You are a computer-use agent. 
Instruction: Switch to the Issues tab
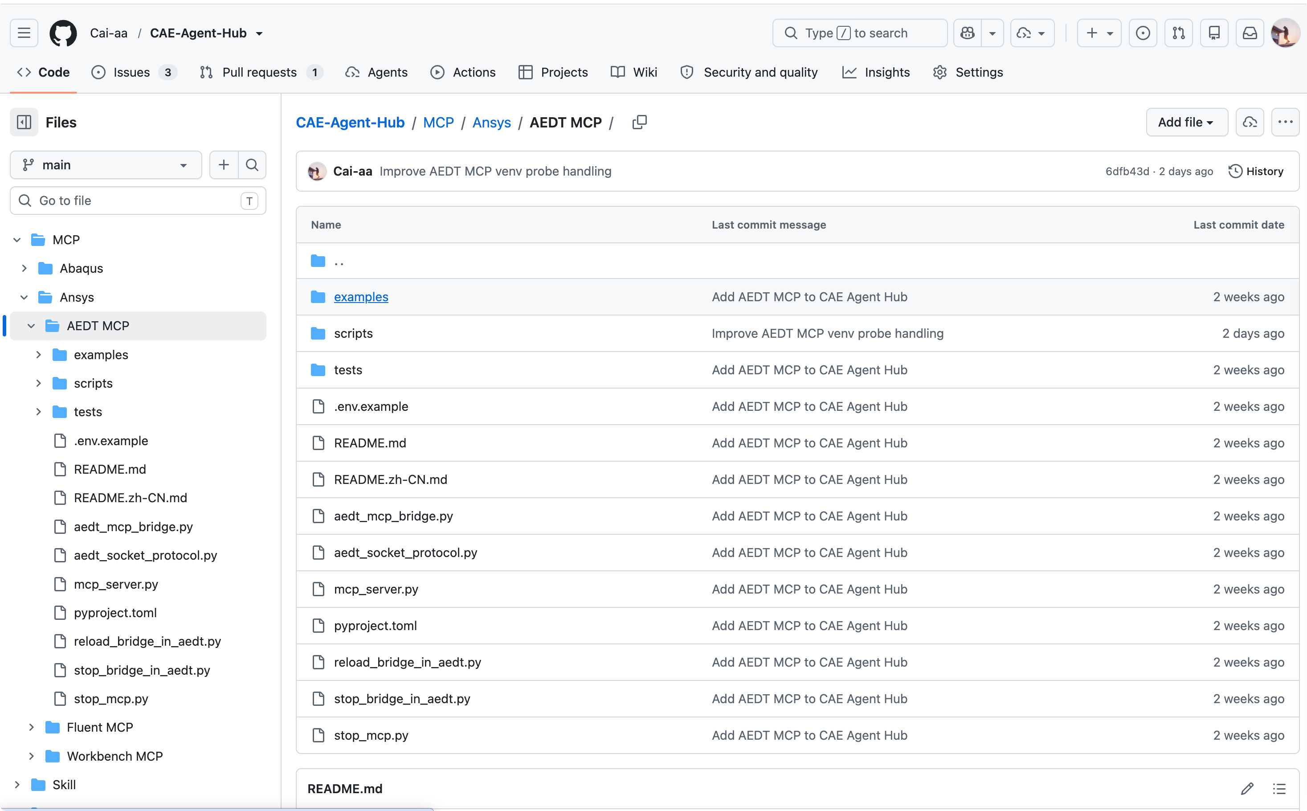134,72
